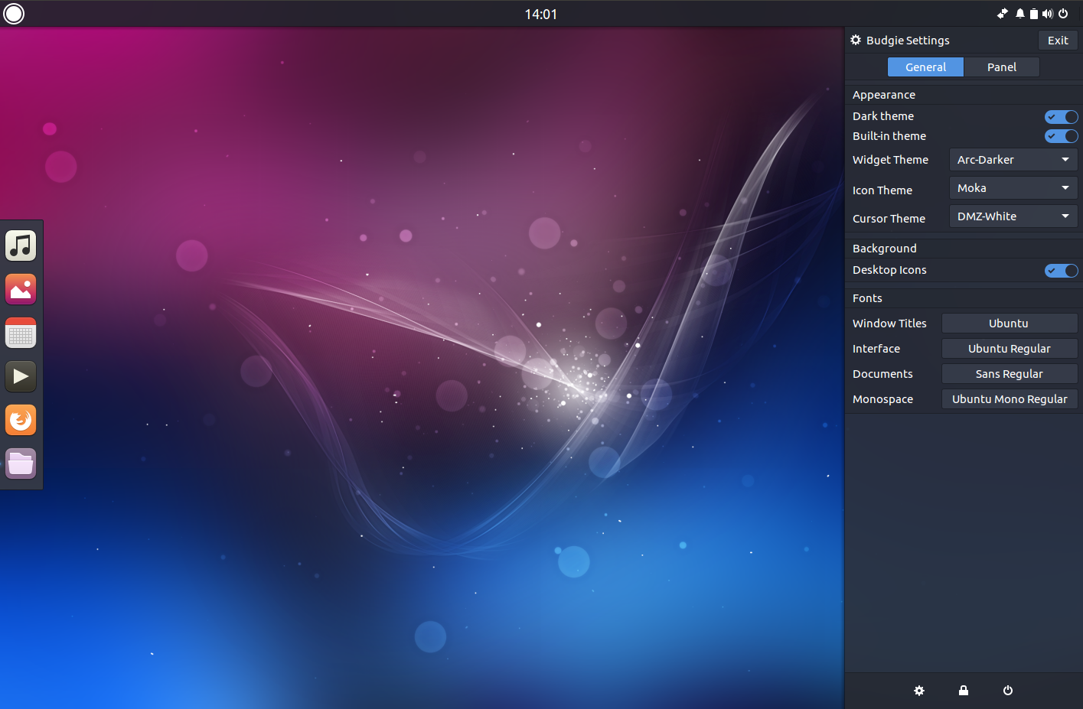This screenshot has height=709, width=1083.
Task: Open the Cursor Theme dropdown showing DMZ-White
Action: point(1013,216)
